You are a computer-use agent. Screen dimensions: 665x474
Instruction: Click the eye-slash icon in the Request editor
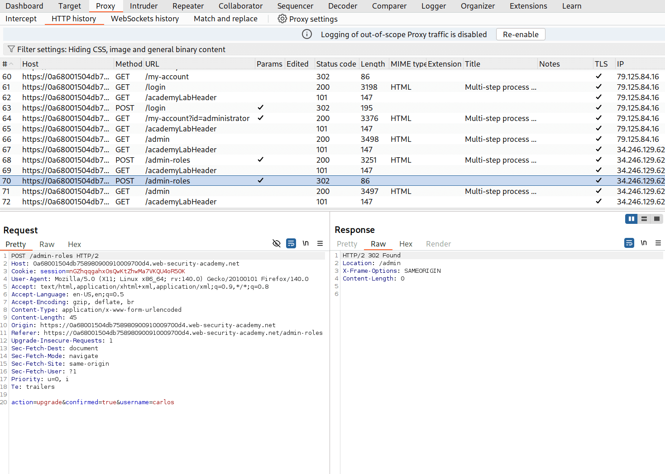[x=277, y=243]
